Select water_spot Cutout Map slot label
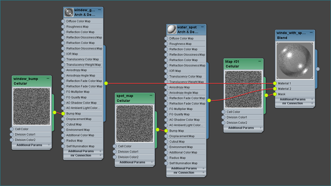This screenshot has height=186, width=331. pyautogui.click(x=177, y=142)
